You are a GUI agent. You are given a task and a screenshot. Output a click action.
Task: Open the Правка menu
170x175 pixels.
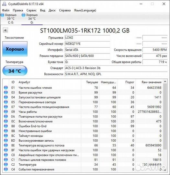[18, 10]
